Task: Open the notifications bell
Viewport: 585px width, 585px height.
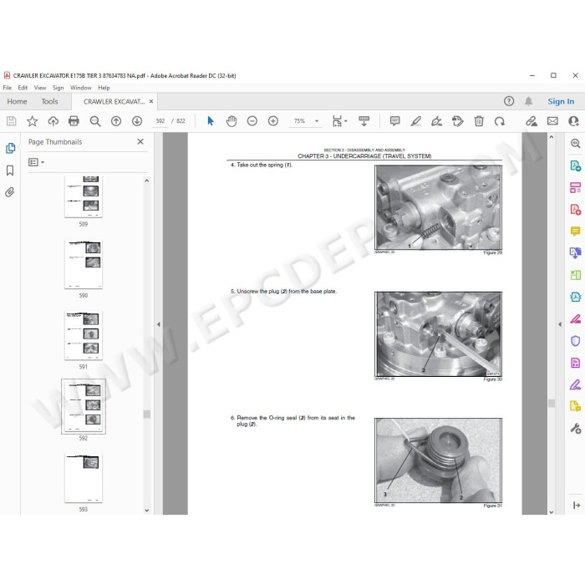Action: [x=529, y=101]
